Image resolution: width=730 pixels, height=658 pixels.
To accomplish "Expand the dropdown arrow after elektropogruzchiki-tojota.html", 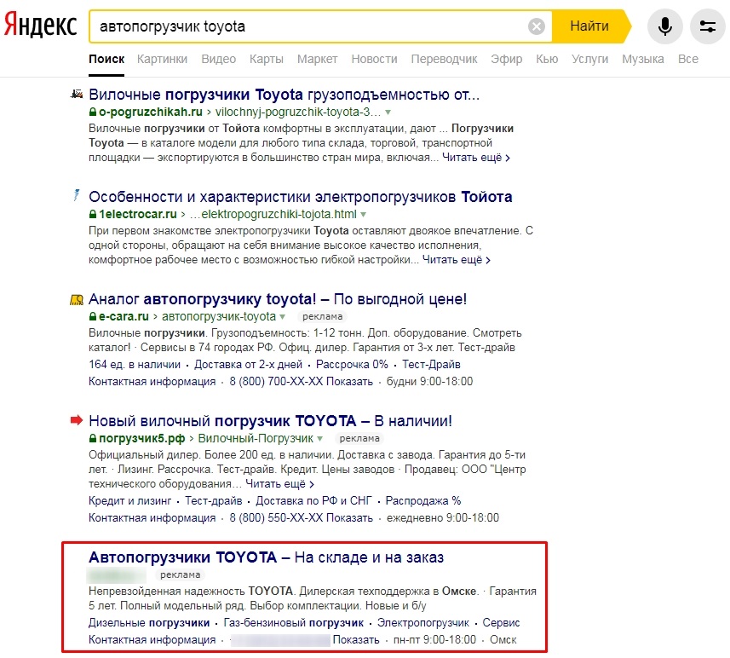I will coord(363,215).
